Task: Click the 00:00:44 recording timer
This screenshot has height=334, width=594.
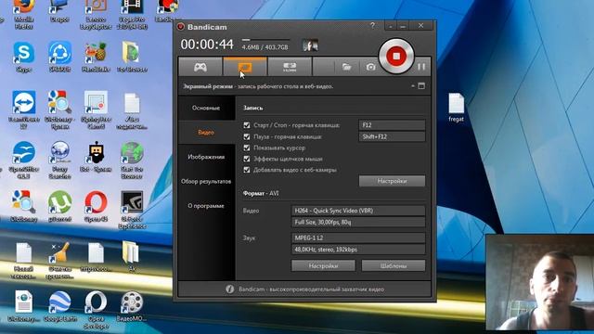Action: 207,45
